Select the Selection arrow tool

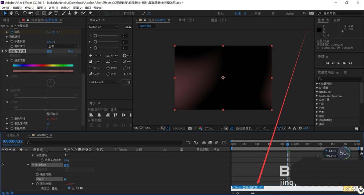click(x=5, y=13)
